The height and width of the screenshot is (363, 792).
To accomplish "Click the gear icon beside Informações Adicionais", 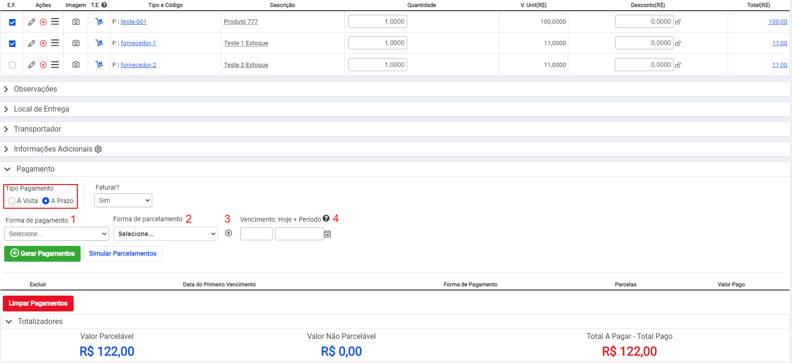I will click(98, 149).
